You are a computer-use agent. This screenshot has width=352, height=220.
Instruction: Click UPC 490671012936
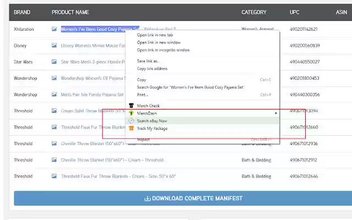[304, 144]
